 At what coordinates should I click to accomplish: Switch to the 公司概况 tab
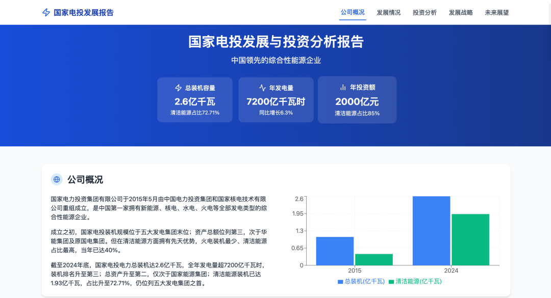coord(353,12)
